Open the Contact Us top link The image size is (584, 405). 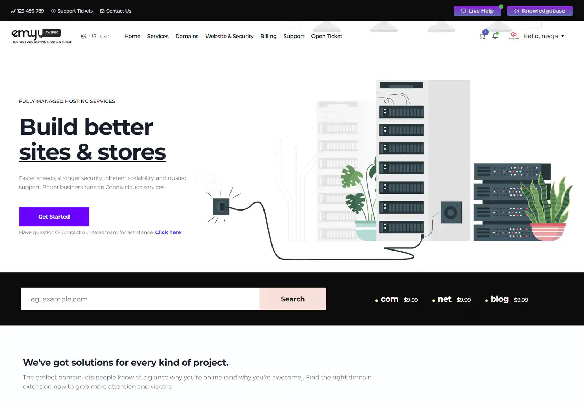(116, 11)
